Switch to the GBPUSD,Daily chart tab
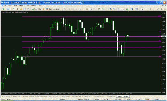This screenshot has height=101, width=167. [x=77, y=96]
